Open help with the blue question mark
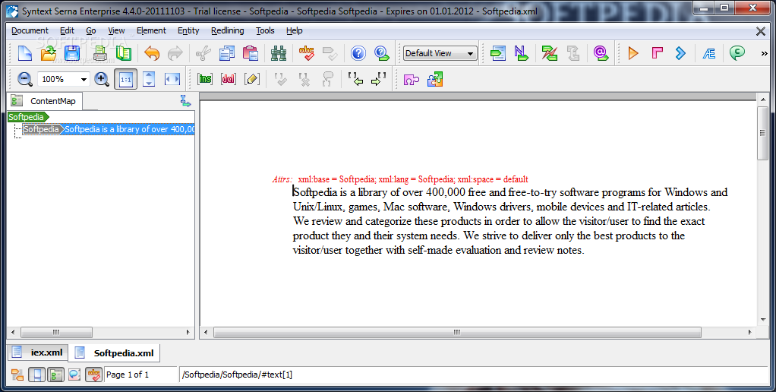The width and height of the screenshot is (776, 392). point(358,53)
